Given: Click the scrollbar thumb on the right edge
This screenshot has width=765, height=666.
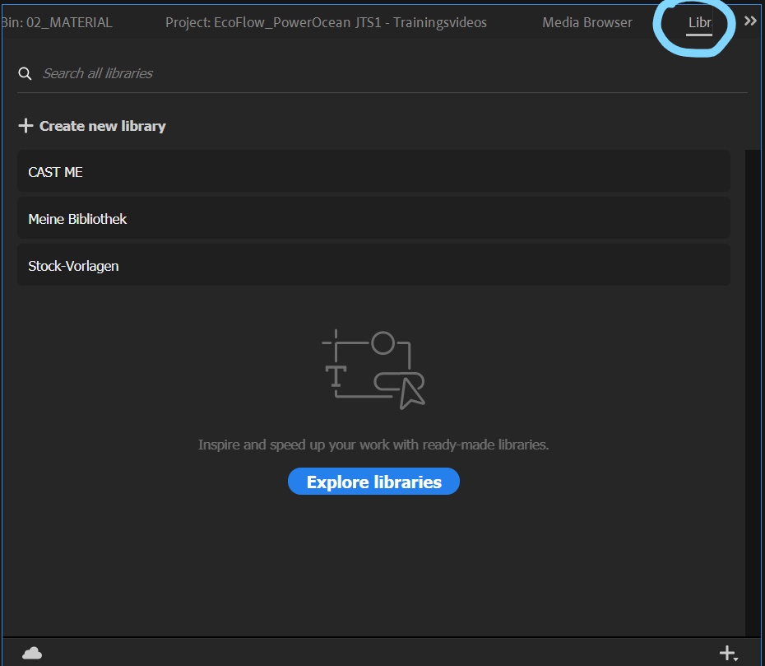Looking at the screenshot, I should pyautogui.click(x=750, y=173).
